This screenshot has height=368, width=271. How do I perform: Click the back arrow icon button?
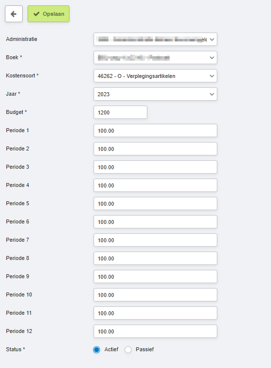pos(14,14)
